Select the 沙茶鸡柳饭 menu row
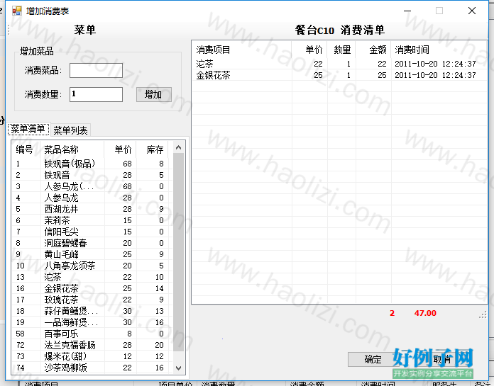Image resolution: width=494 pixels, height=386 pixels. 92,367
